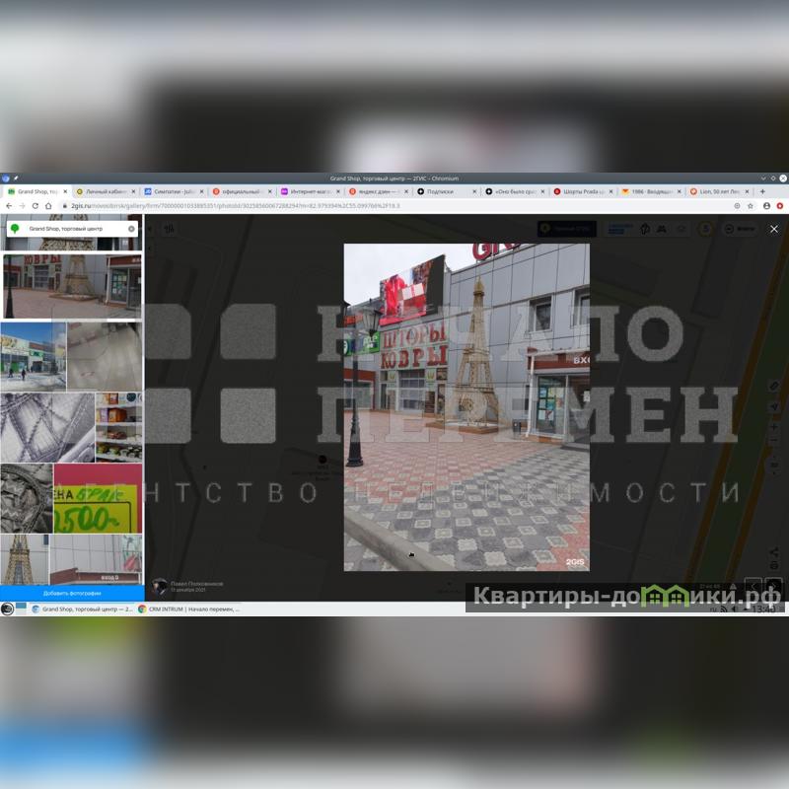Click the green 2GIS logo icon
The width and height of the screenshot is (789, 789).
(x=15, y=228)
